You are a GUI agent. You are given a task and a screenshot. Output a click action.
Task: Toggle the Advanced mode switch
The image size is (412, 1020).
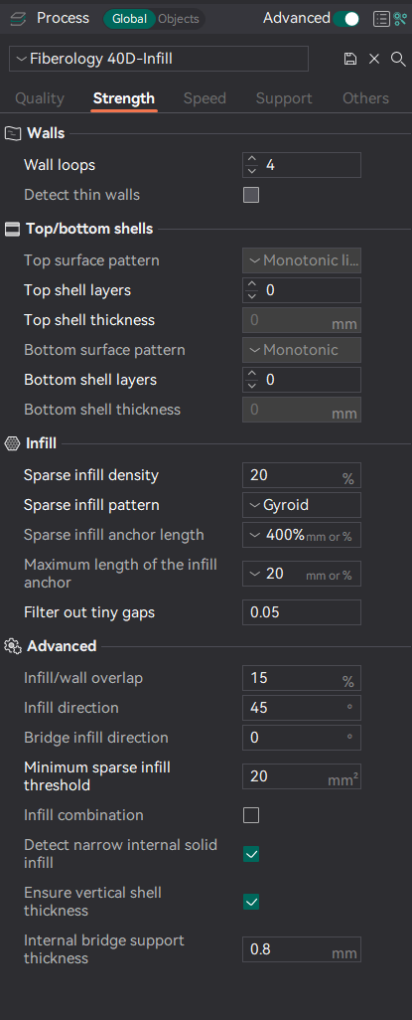pos(347,19)
